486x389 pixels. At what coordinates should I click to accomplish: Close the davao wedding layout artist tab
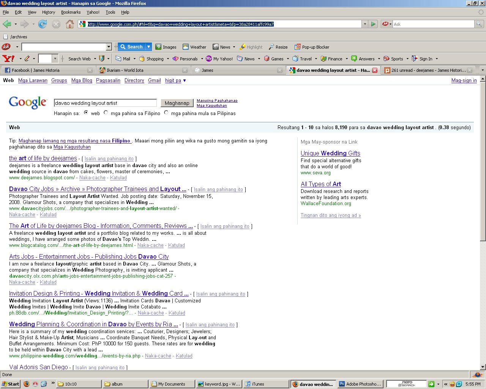pos(375,70)
